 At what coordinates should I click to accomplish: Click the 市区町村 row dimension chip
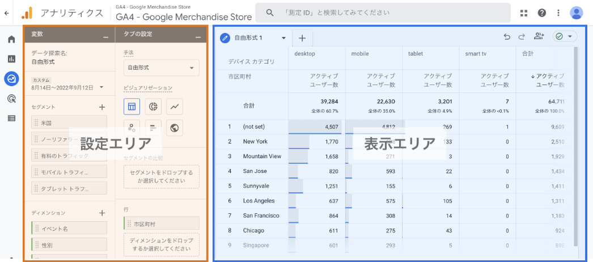(162, 223)
